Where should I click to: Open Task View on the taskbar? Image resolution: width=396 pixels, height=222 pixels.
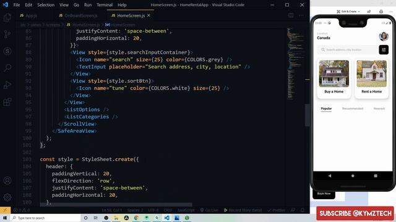96,218
